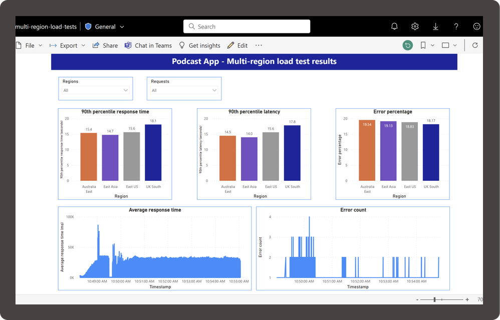Click the Average response time chart title

coord(155,210)
